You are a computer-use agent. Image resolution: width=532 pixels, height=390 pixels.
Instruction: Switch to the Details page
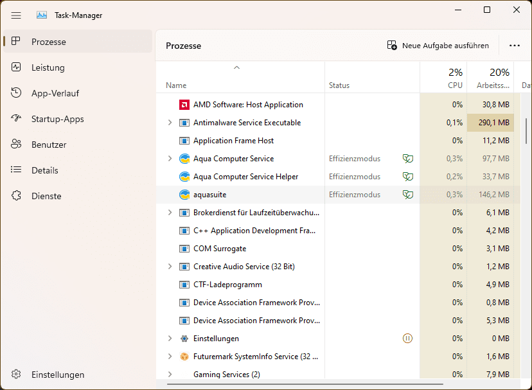[x=78, y=170]
